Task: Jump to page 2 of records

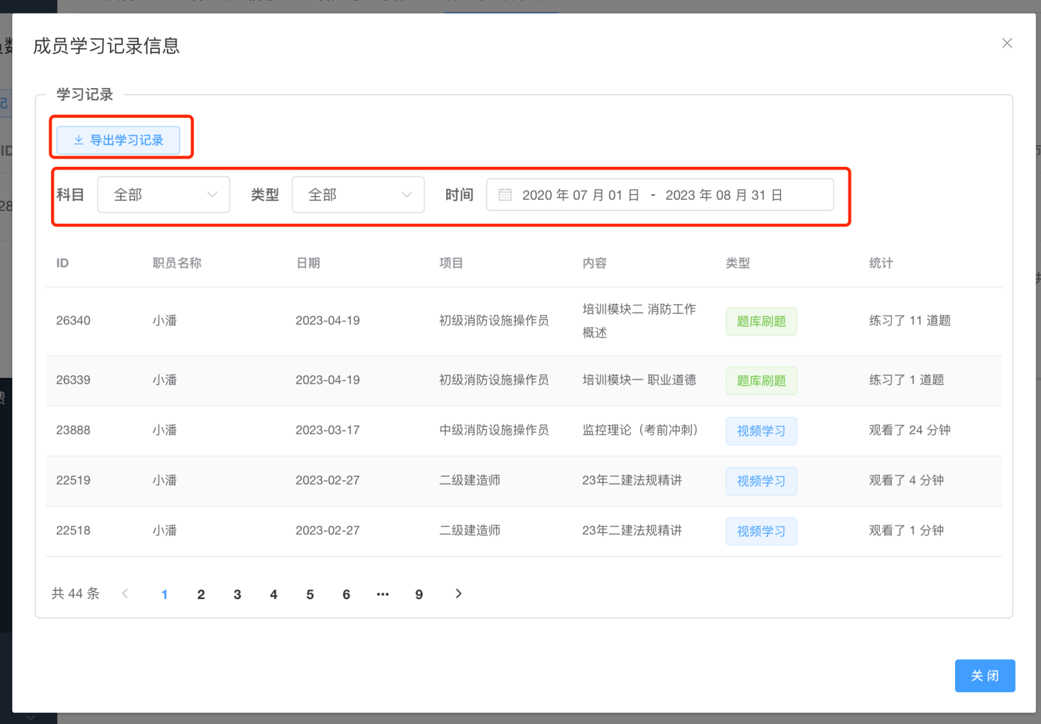Action: coord(201,595)
